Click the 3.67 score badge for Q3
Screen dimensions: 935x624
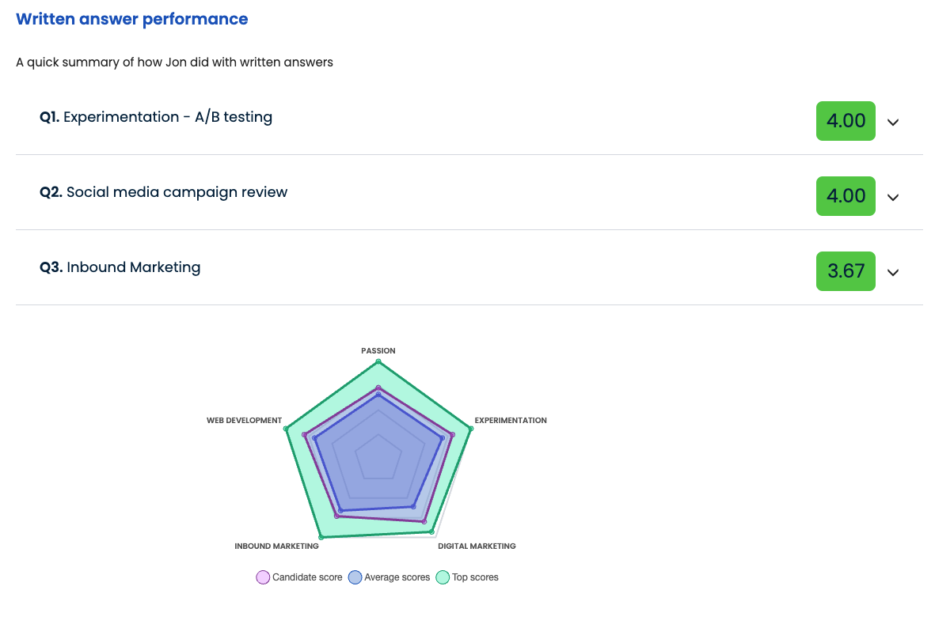pyautogui.click(x=846, y=270)
